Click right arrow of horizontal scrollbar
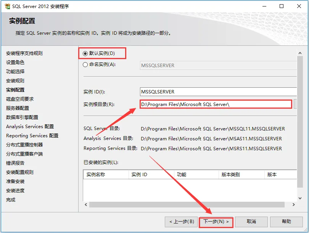Viewport: 309px width, 233px height. (x=294, y=205)
